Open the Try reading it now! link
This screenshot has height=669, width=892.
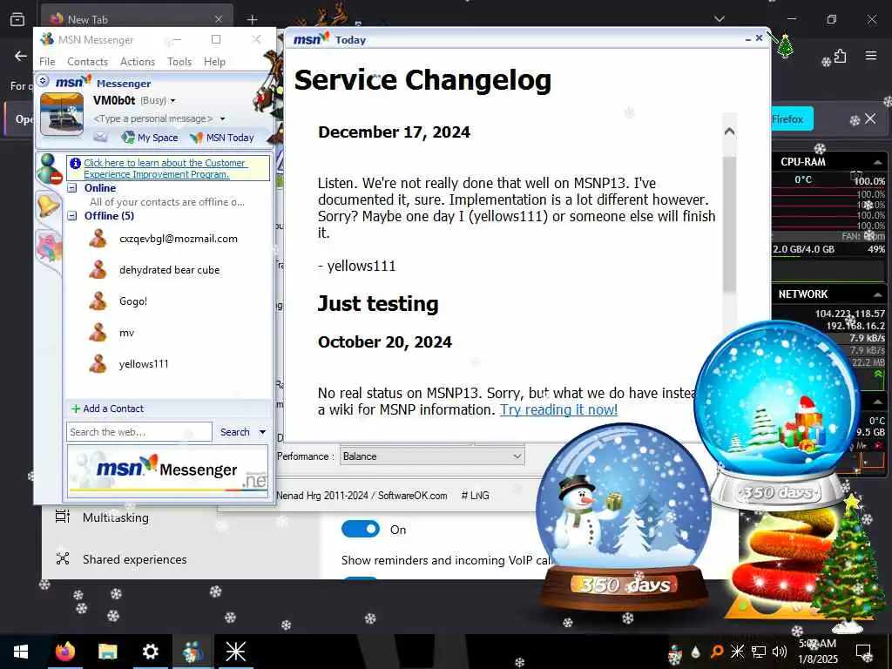click(x=558, y=409)
